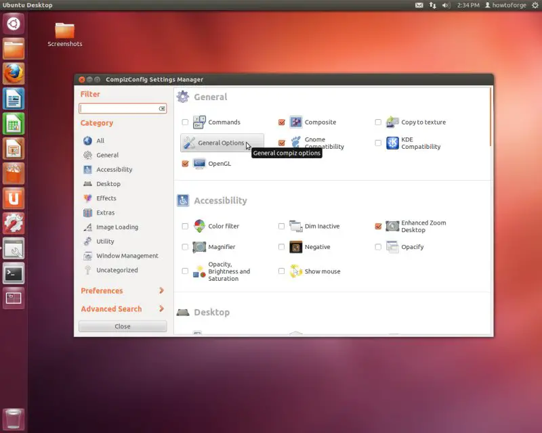Open the Ubuntu Dash home launcher

pyautogui.click(x=14, y=24)
